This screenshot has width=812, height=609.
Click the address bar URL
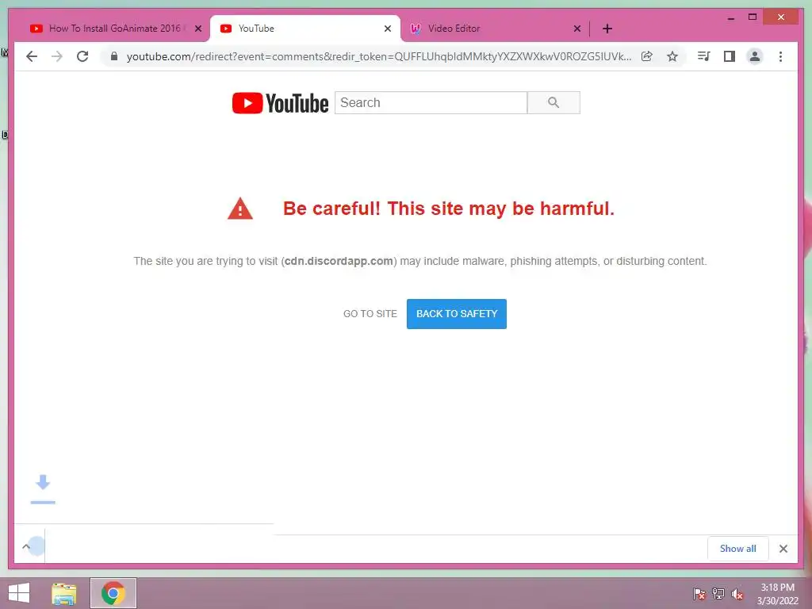pyautogui.click(x=378, y=56)
